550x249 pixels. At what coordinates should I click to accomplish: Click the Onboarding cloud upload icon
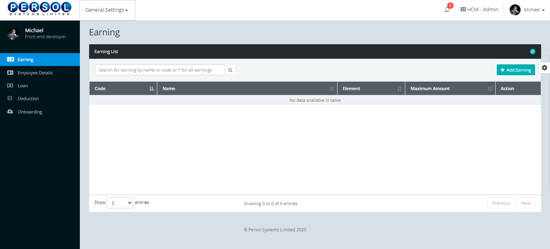pyautogui.click(x=10, y=111)
